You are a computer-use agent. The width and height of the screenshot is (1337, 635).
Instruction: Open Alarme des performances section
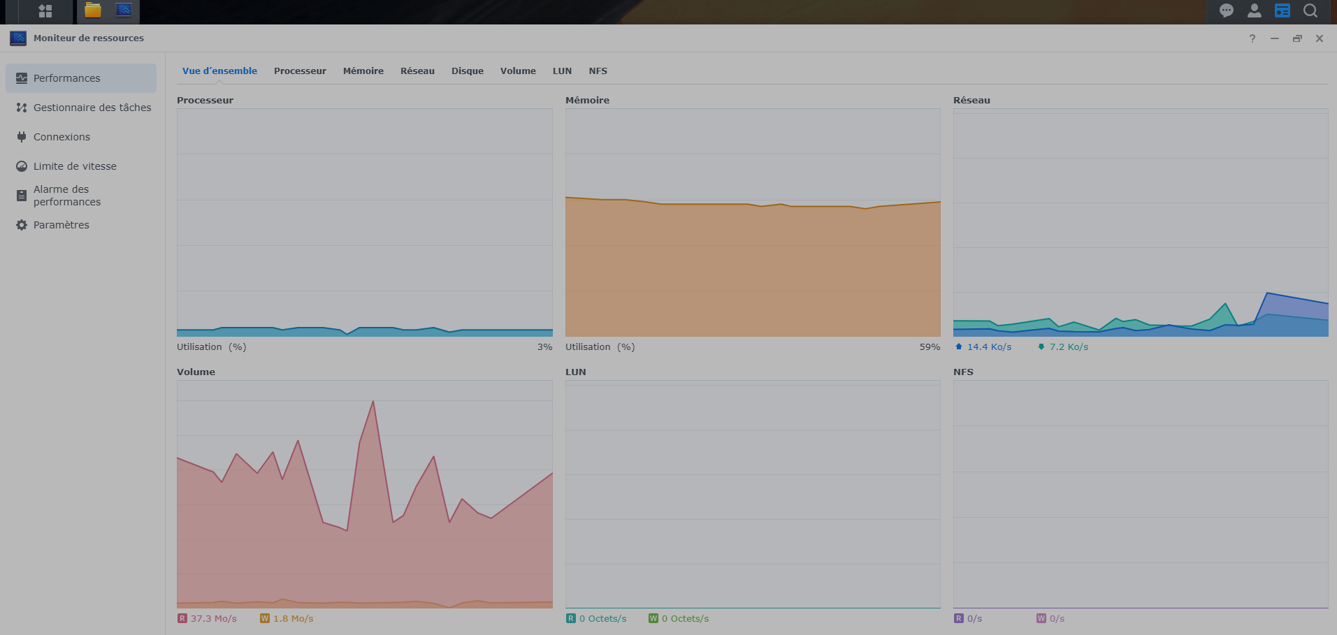tap(66, 196)
